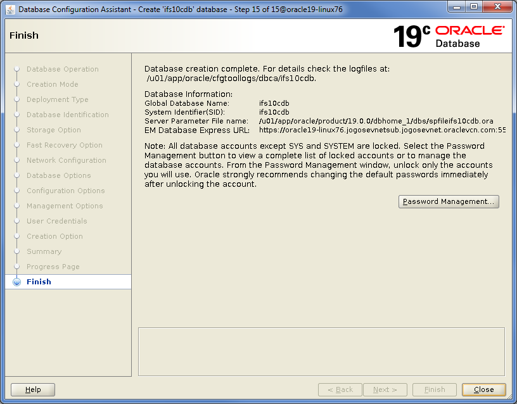Select the Storage Option step
The height and width of the screenshot is (404, 517).
click(53, 130)
